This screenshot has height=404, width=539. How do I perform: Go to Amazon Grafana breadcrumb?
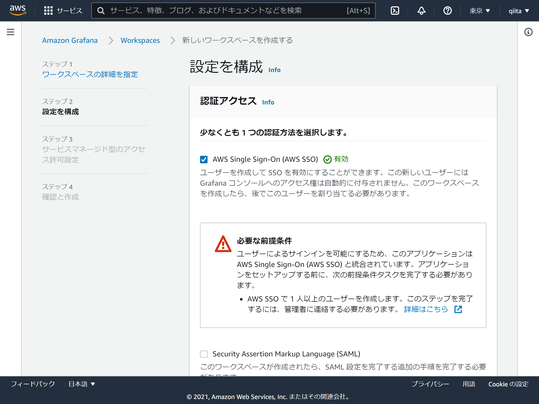[x=70, y=40]
